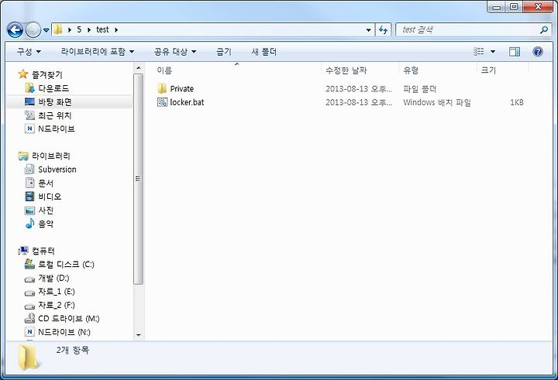
Task: Select the 'test' breadcrumb segment
Action: click(102, 29)
